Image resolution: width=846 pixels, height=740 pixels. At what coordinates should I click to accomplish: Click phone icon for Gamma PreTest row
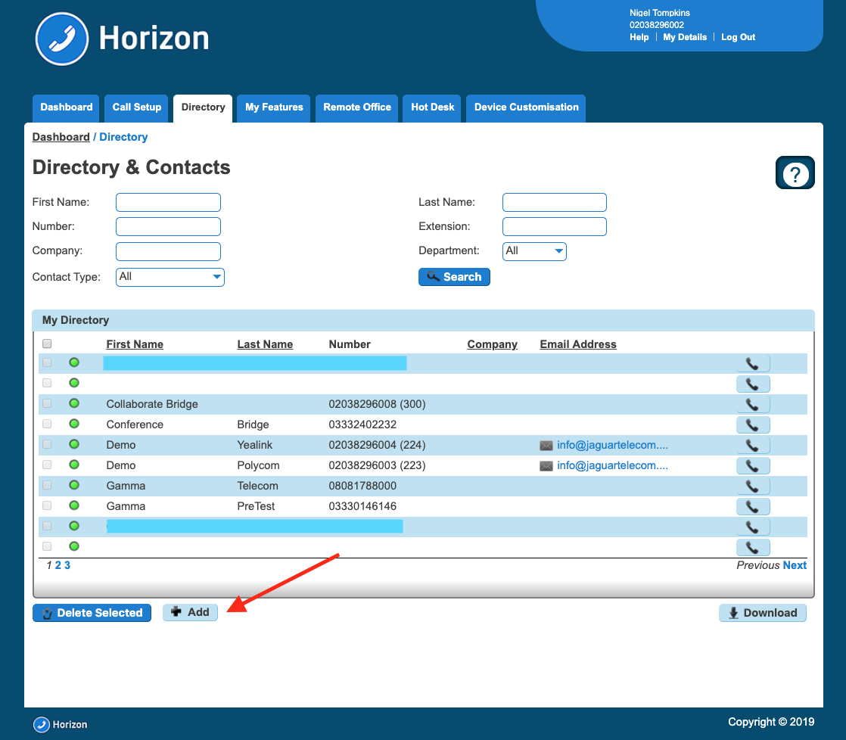tap(752, 506)
